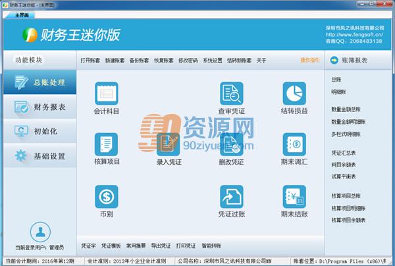Open the 结转损益 pie chart icon
Screen dimensions: 395x266
(x=294, y=93)
